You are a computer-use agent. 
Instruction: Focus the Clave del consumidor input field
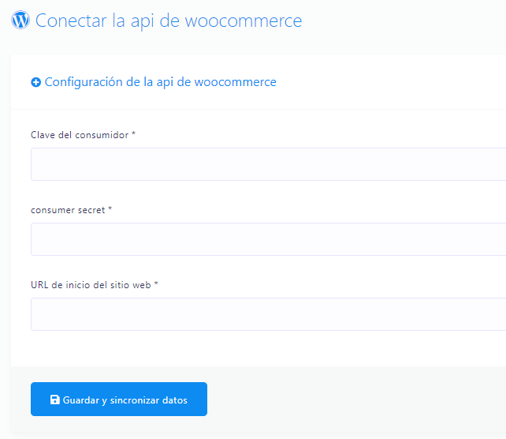pos(268,164)
